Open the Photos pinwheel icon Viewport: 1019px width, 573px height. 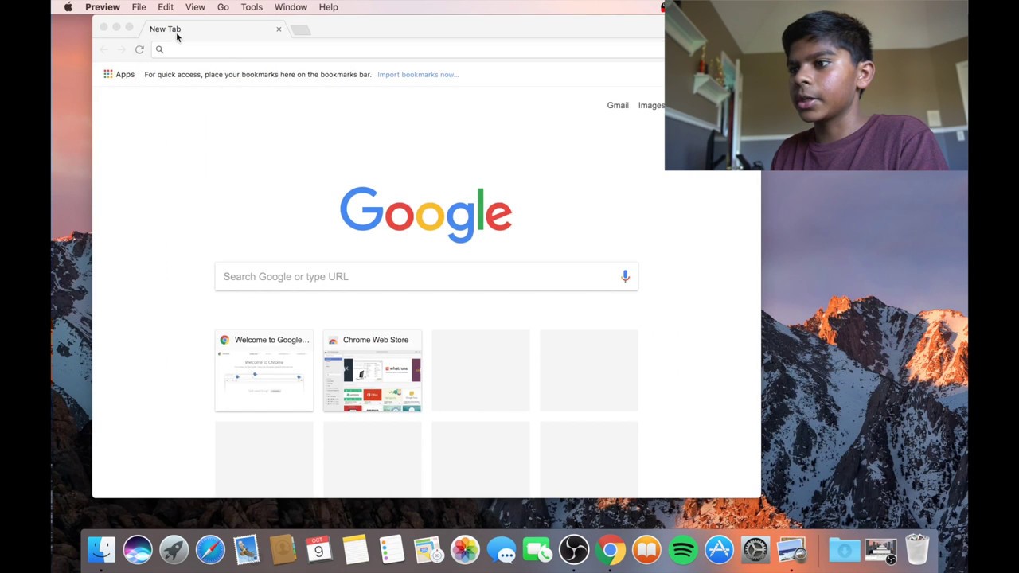[465, 550]
